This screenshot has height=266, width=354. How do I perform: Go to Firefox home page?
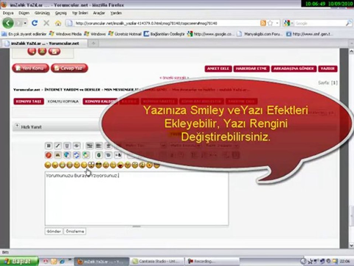[x=58, y=23]
